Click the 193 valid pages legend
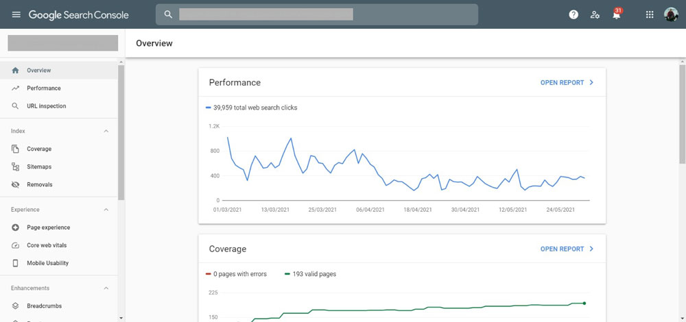Screen dimensions: 686x322 [x=310, y=274]
